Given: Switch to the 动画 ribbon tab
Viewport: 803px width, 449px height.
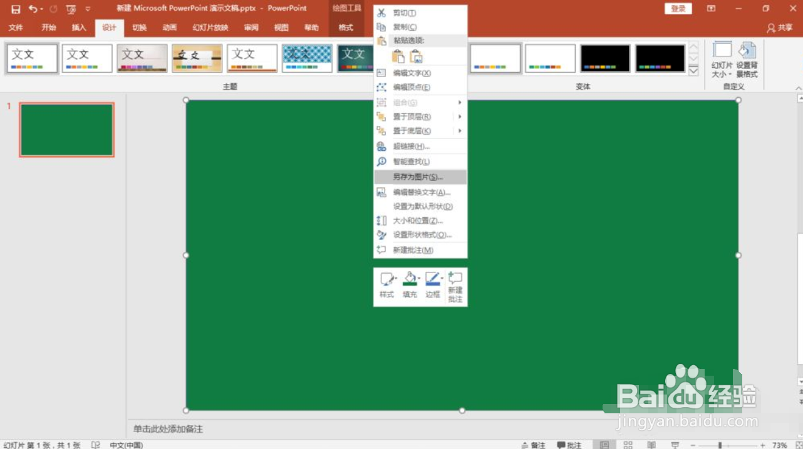Looking at the screenshot, I should coord(169,28).
